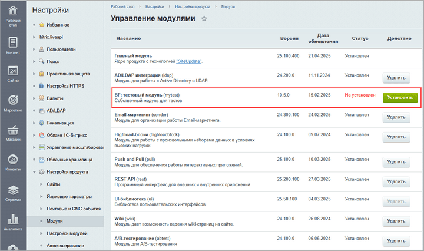
Task: Click the Настройки продукта gear icon
Action: tap(41, 171)
